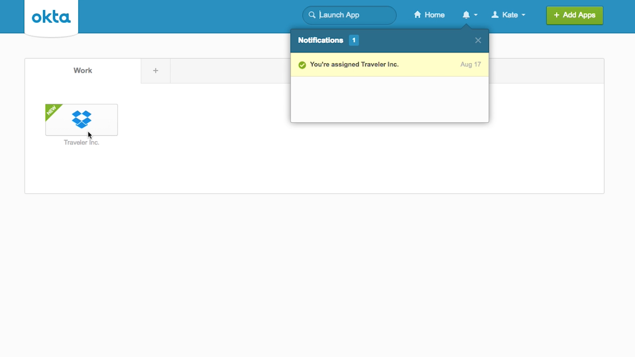Click the user silhouette icon beside Kate
Viewport: 635px width, 357px height.
(x=495, y=15)
